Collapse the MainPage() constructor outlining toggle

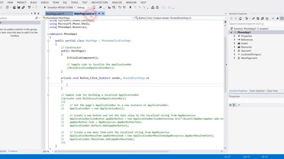[x=48, y=51]
